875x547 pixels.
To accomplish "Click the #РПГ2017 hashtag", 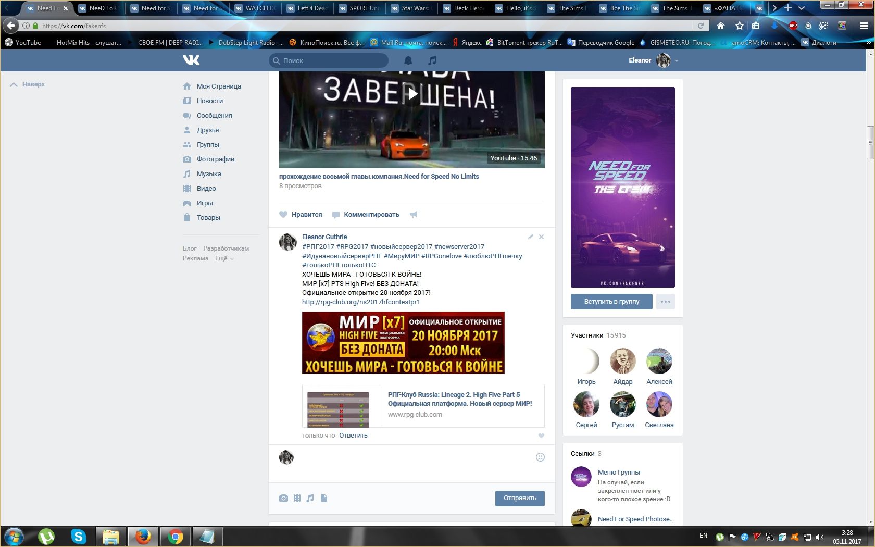I will 318,247.
